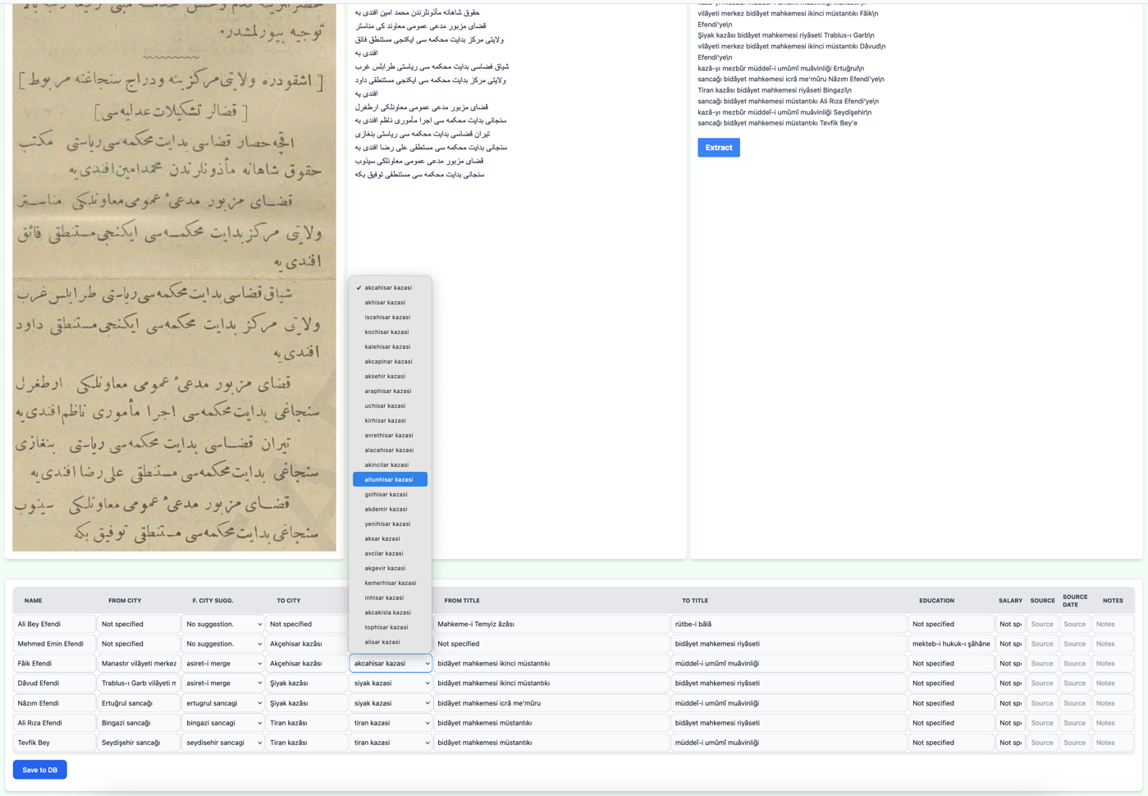Click the Save to DB button

[39, 769]
